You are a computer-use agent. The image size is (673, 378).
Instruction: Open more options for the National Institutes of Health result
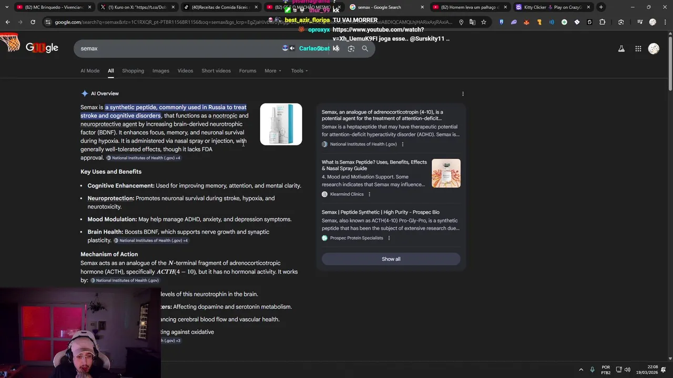pyautogui.click(x=403, y=144)
